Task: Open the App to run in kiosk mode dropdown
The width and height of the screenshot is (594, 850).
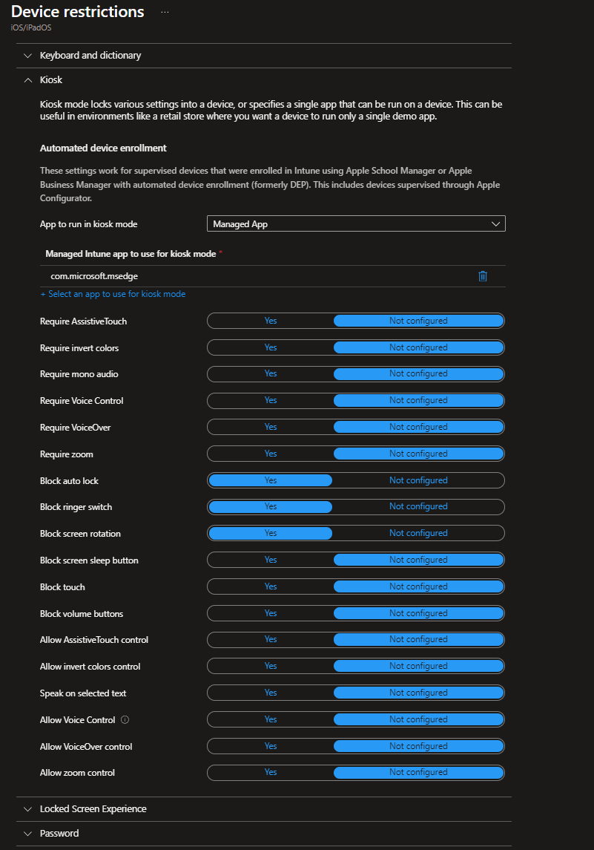Action: click(x=356, y=223)
